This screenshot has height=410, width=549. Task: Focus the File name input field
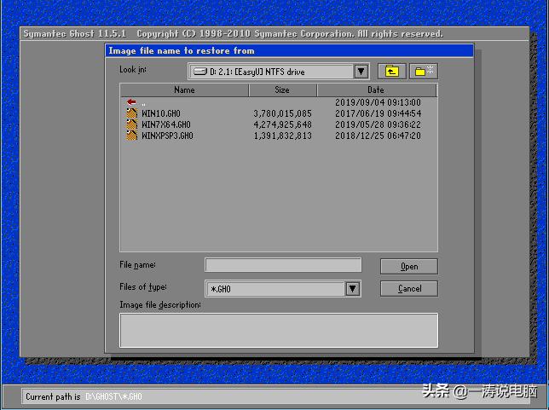tap(283, 265)
